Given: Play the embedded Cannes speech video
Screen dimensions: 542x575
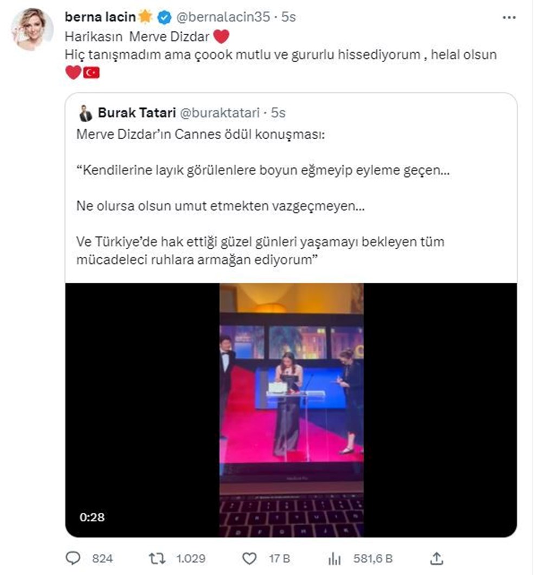Looking at the screenshot, I should point(291,409).
